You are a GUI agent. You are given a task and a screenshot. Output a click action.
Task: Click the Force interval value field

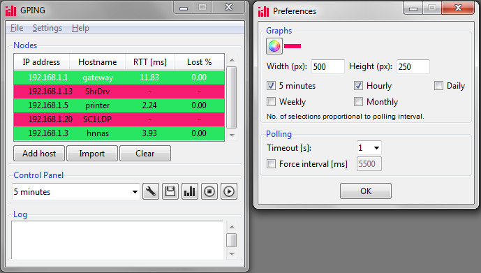(369, 164)
